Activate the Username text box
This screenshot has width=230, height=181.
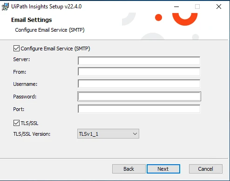[139, 84]
